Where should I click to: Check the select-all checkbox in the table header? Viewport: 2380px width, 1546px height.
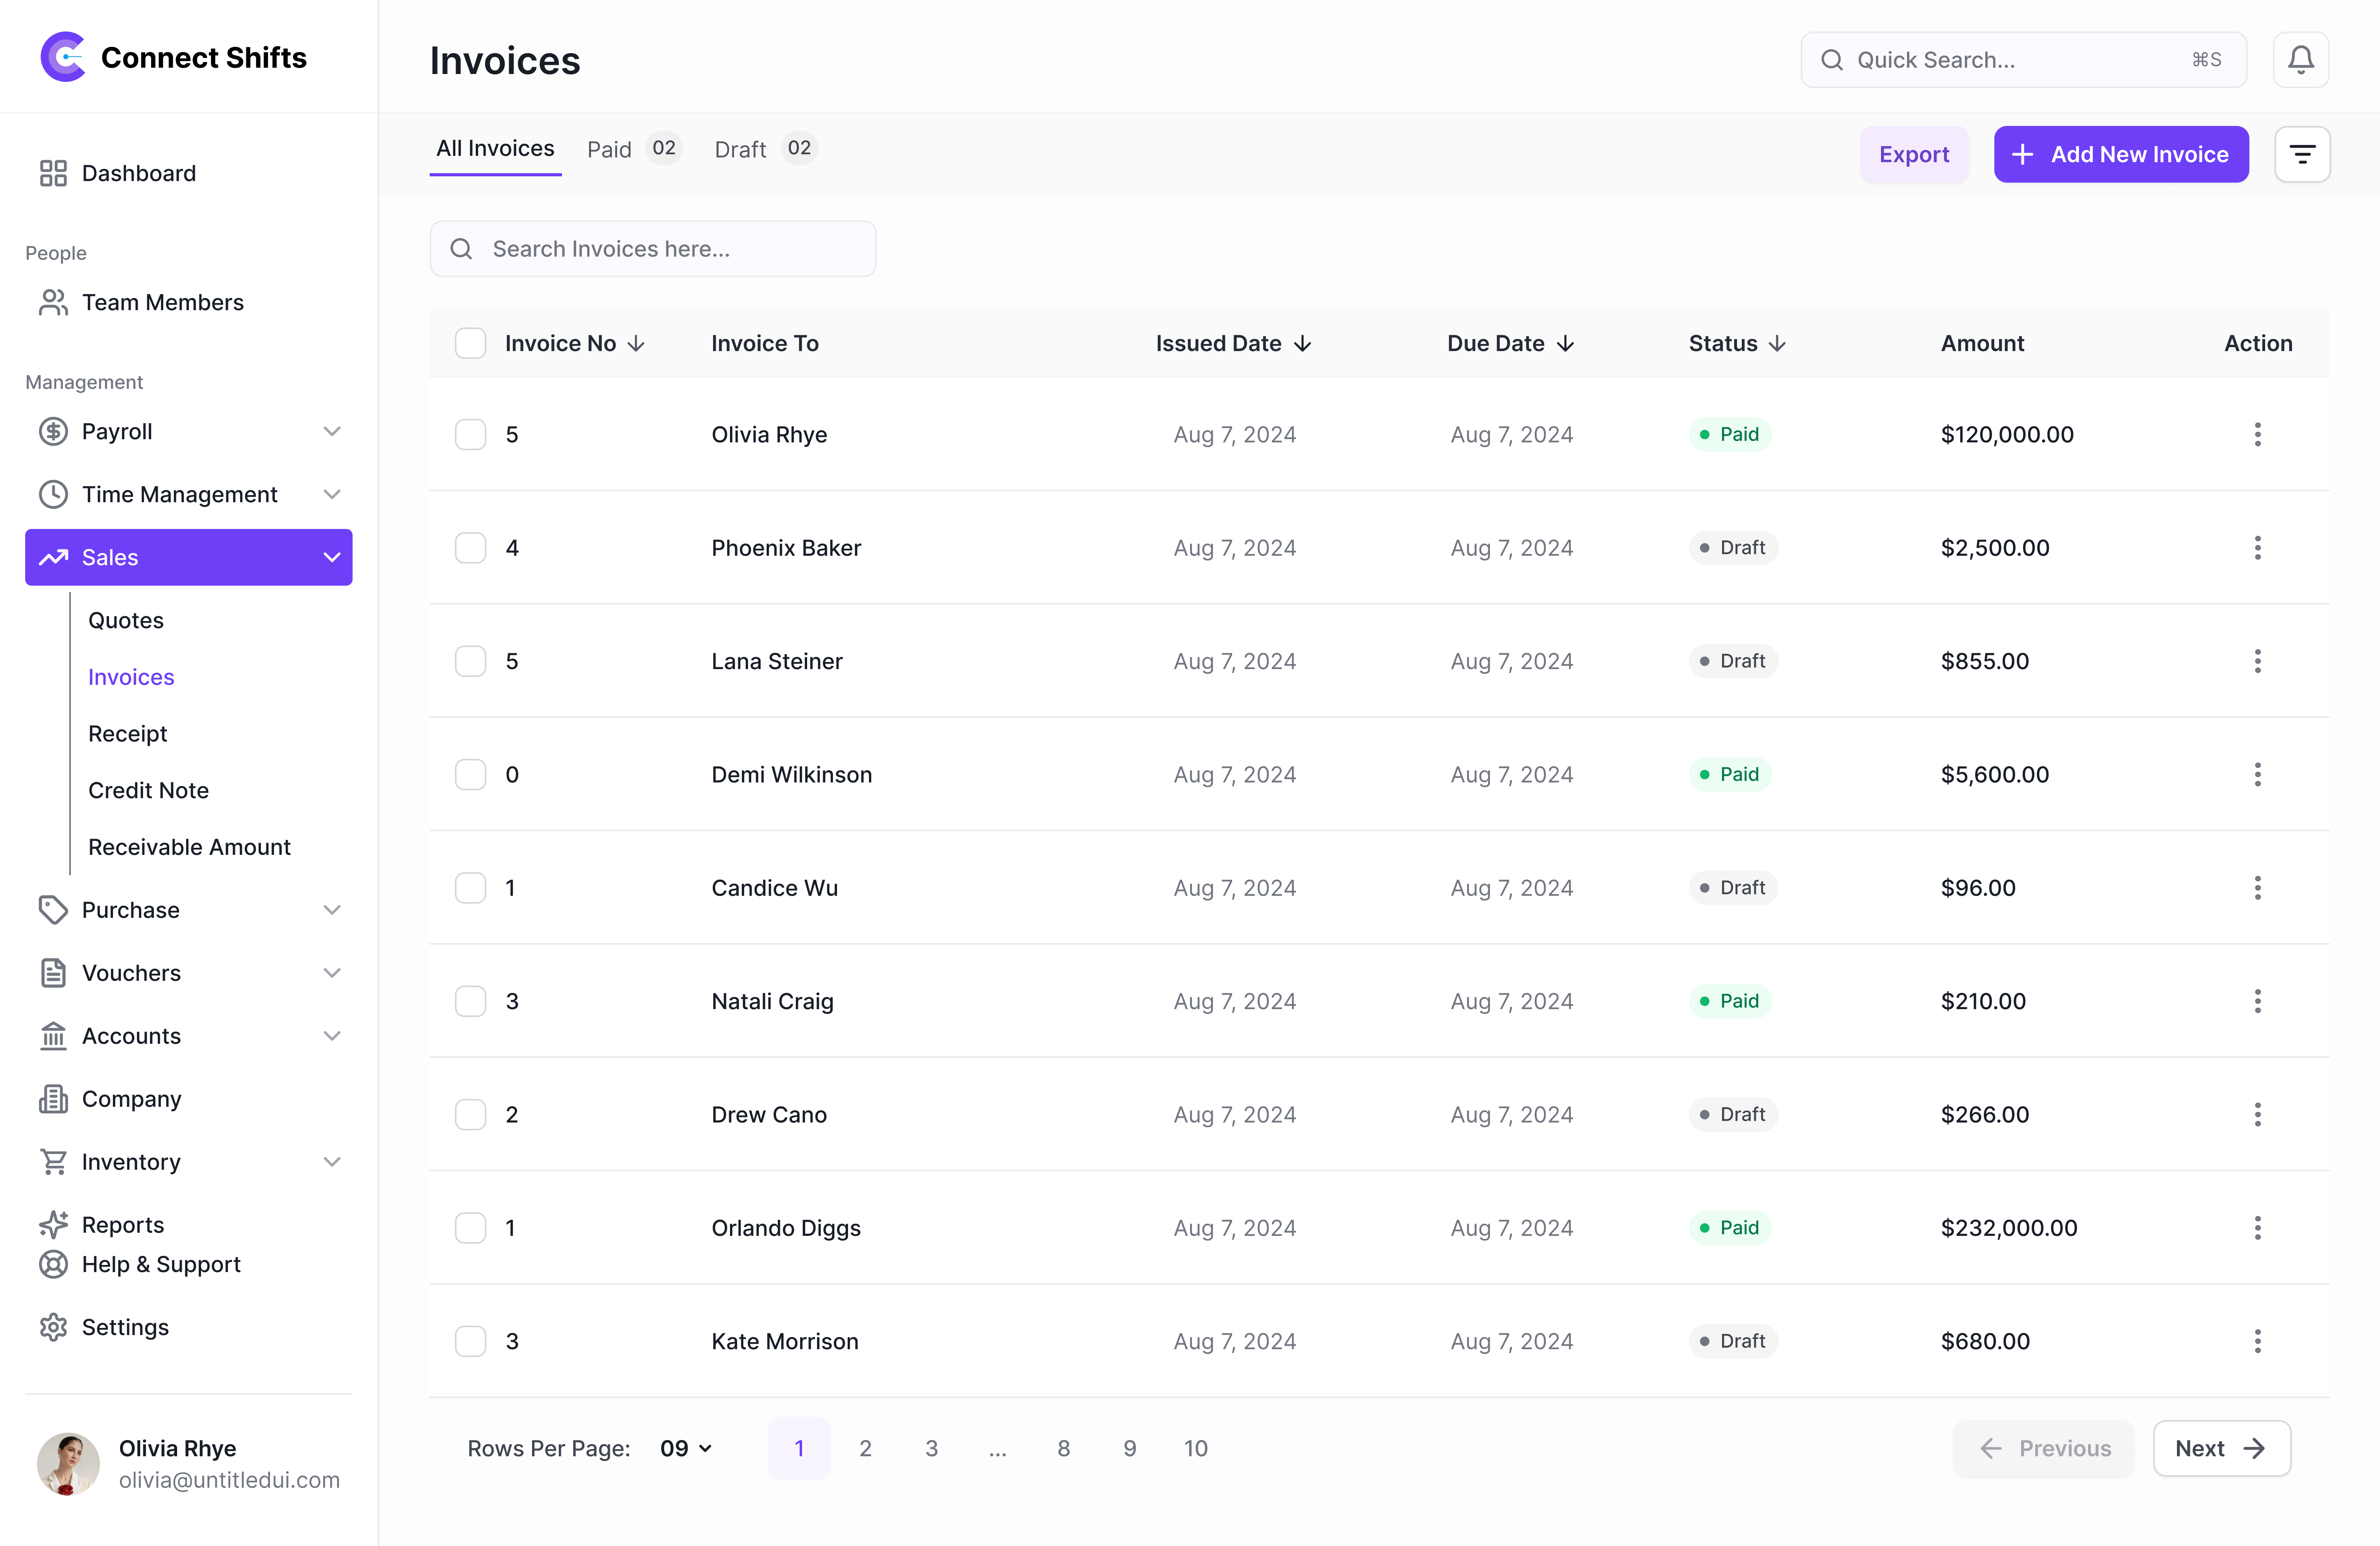(470, 343)
